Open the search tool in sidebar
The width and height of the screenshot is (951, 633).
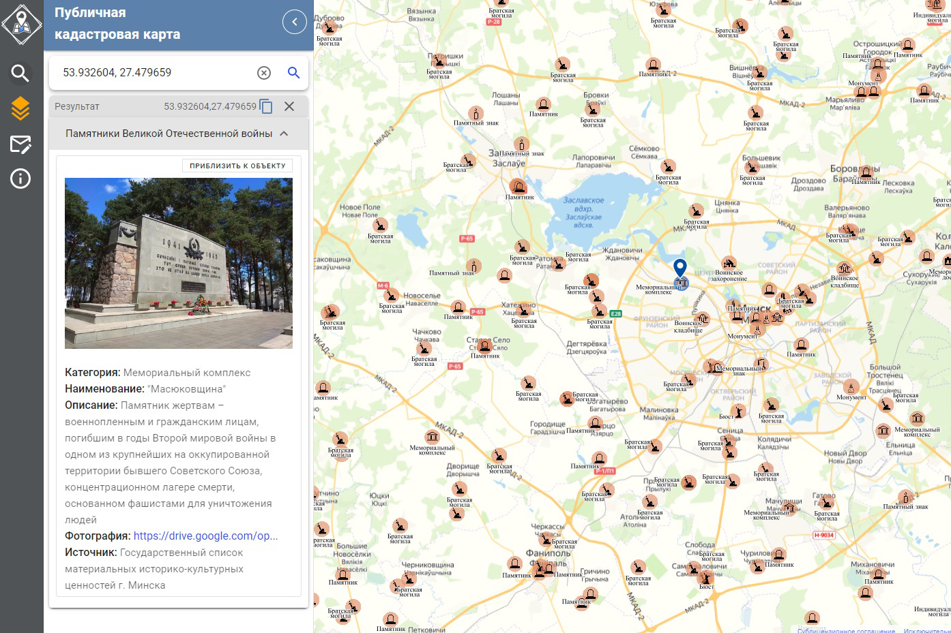point(20,73)
